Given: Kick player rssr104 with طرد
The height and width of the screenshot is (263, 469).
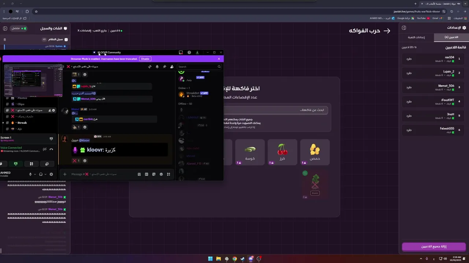Looking at the screenshot, I should (x=409, y=58).
